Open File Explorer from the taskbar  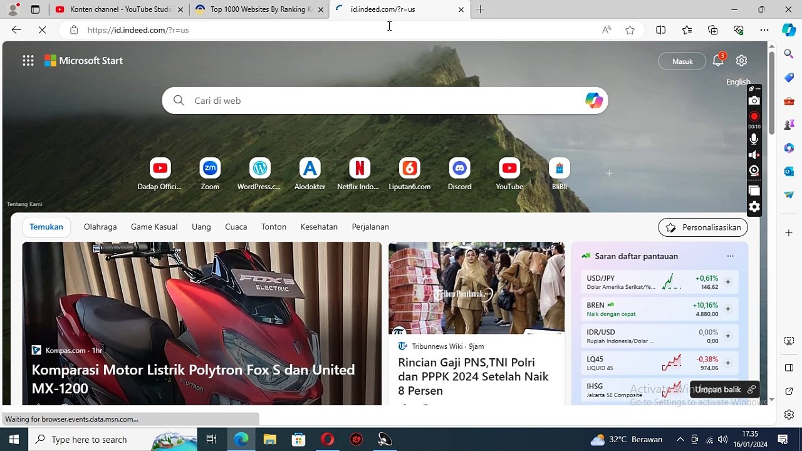(x=269, y=440)
